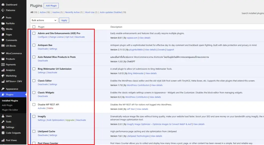
Task: Open Installed Plugins submenu item
Action: click(10, 101)
